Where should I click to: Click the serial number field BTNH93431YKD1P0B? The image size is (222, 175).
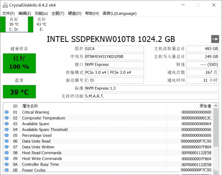(114, 57)
